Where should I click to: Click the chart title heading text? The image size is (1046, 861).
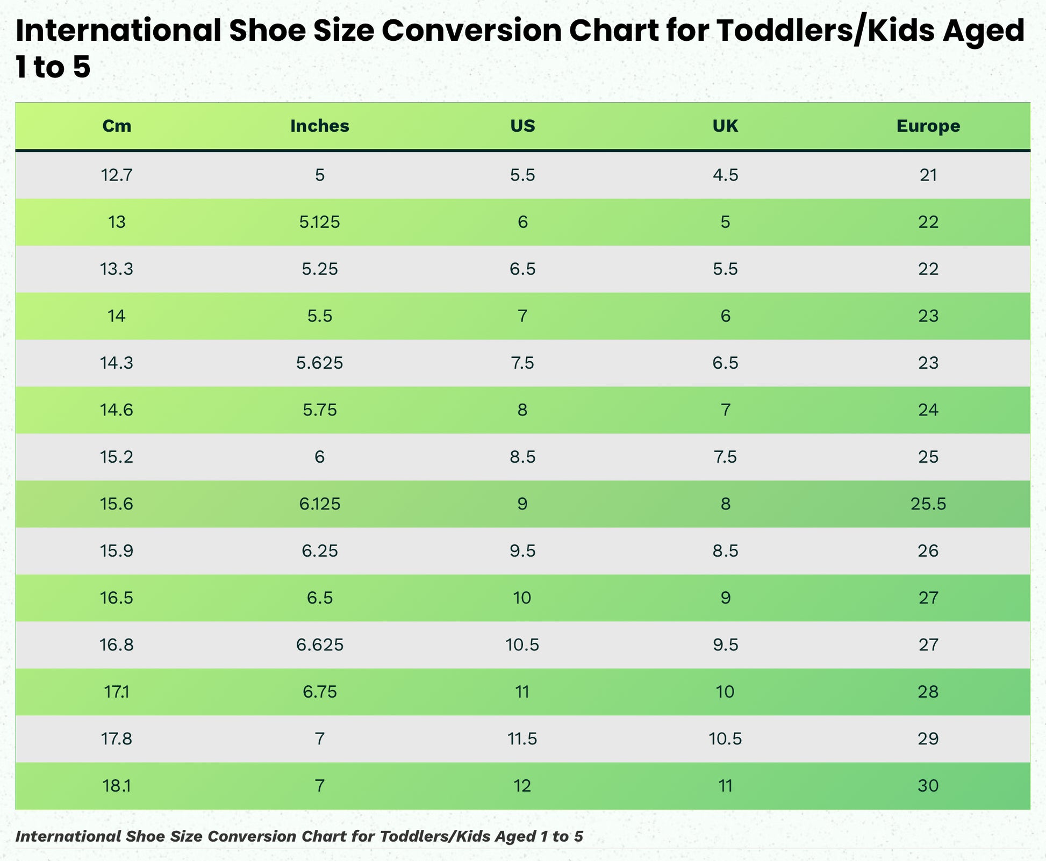pyautogui.click(x=519, y=48)
